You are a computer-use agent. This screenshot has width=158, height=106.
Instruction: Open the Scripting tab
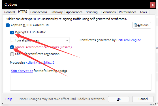tap(91, 12)
